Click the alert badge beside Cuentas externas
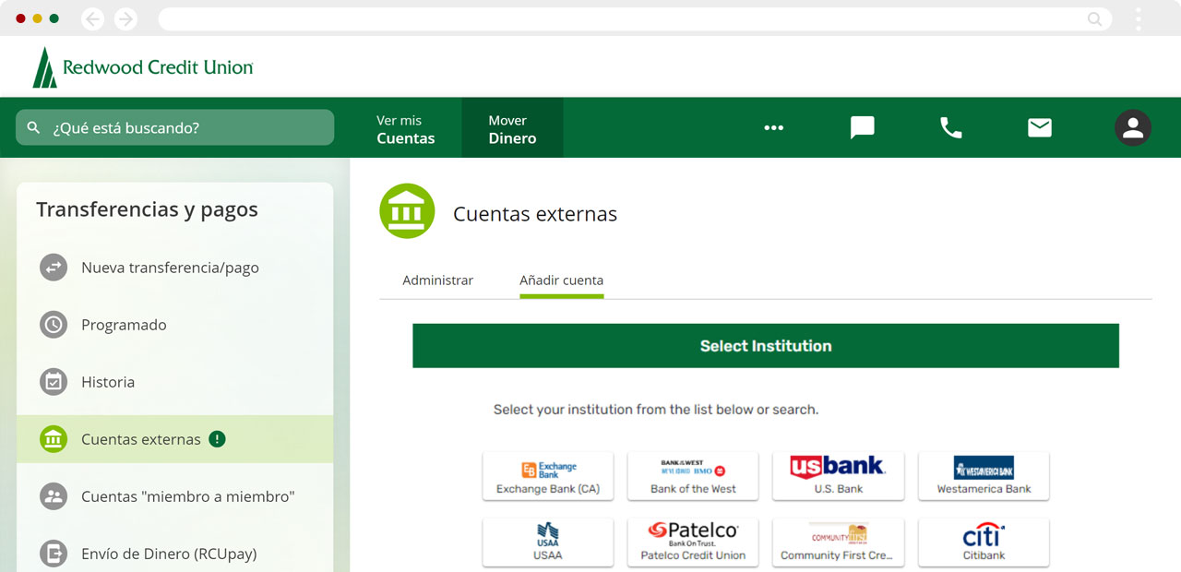Image resolution: width=1181 pixels, height=572 pixels. pos(217,439)
